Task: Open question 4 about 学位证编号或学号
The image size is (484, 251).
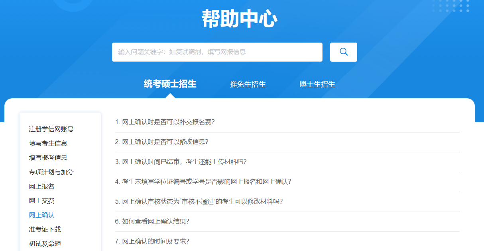Action: (x=203, y=182)
